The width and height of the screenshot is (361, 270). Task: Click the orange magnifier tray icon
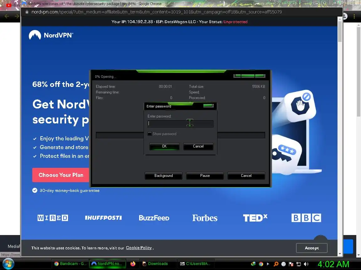coord(276,264)
